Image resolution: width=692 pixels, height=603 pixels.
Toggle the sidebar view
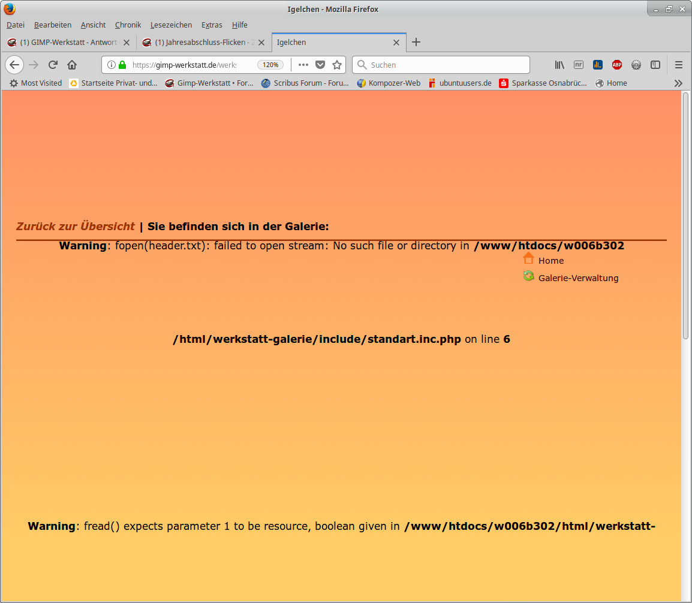(x=655, y=65)
